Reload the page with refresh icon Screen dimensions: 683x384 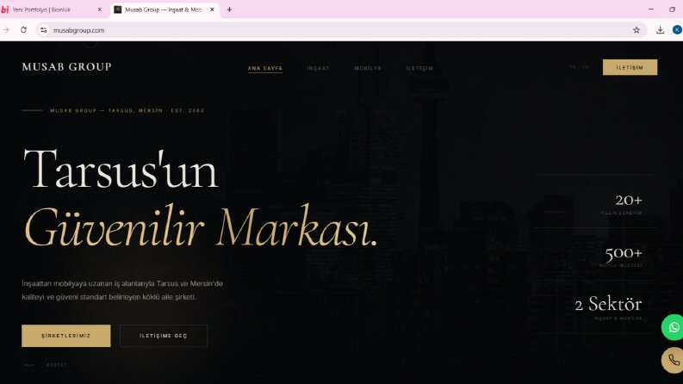pos(23,30)
